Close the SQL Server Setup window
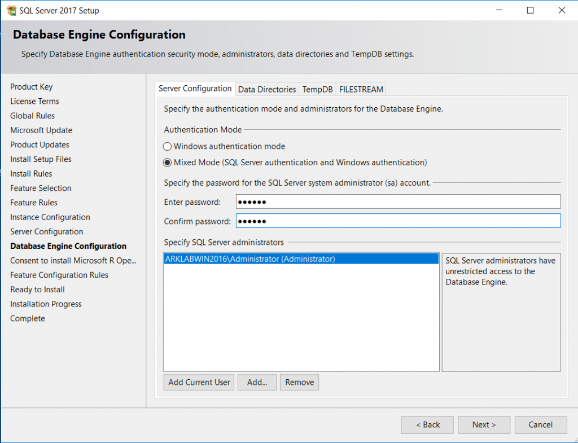578x443 pixels. point(562,10)
